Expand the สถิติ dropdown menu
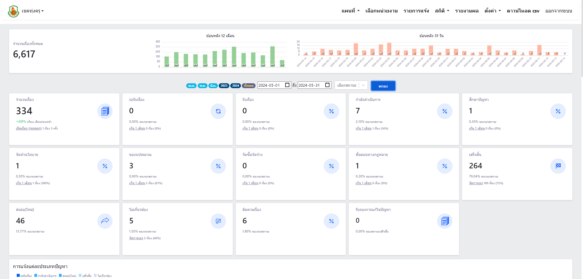The height and width of the screenshot is (279, 583). click(442, 11)
